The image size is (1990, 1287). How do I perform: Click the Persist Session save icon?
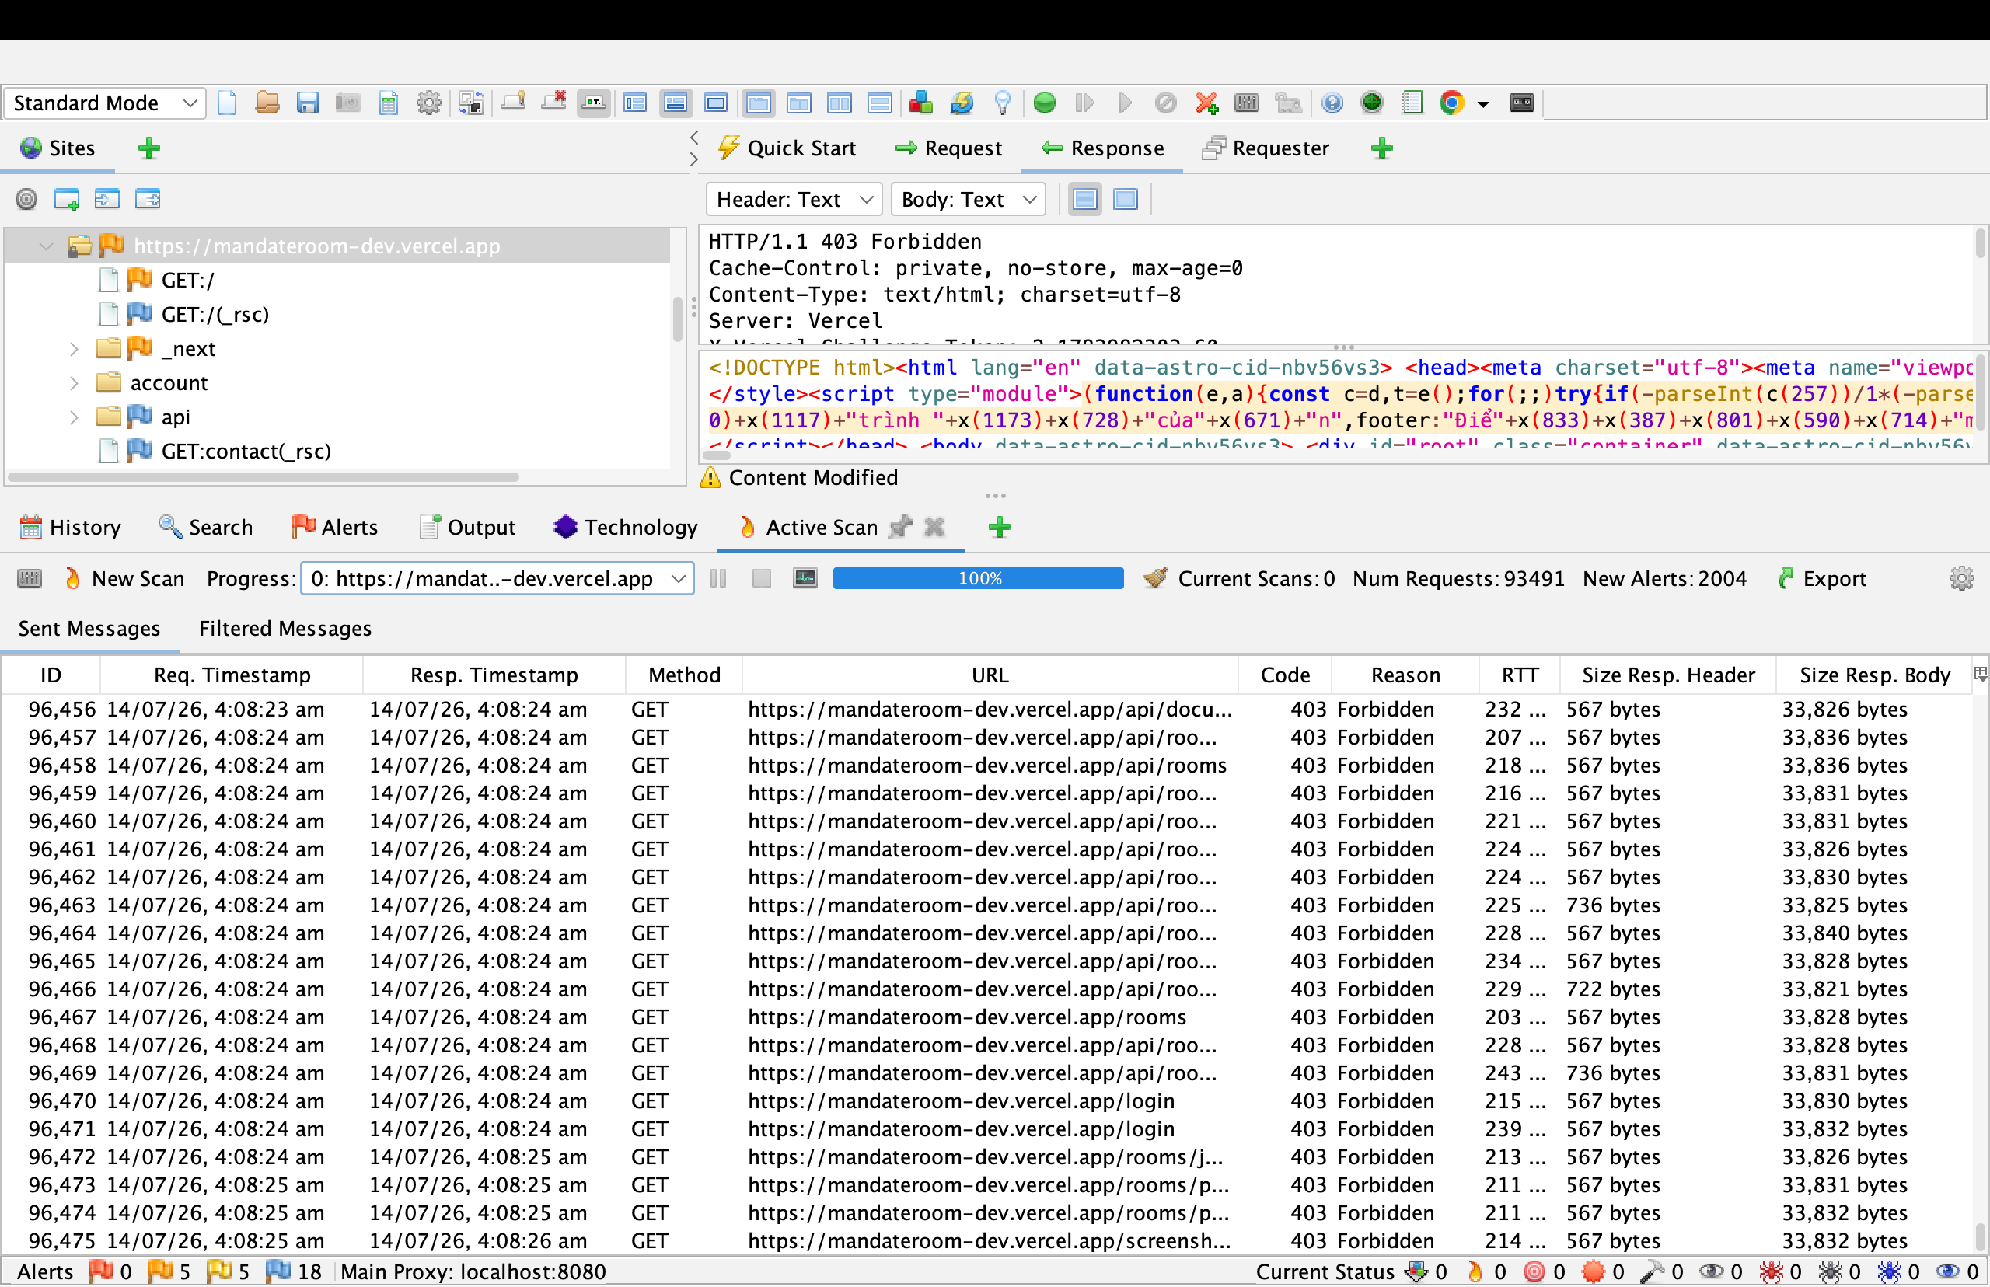tap(308, 103)
